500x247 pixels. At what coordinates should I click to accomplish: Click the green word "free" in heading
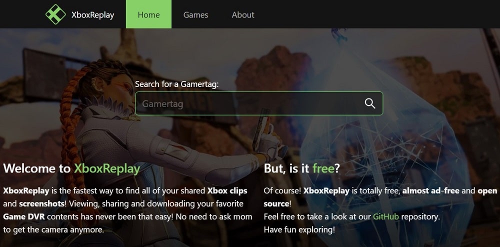323,168
